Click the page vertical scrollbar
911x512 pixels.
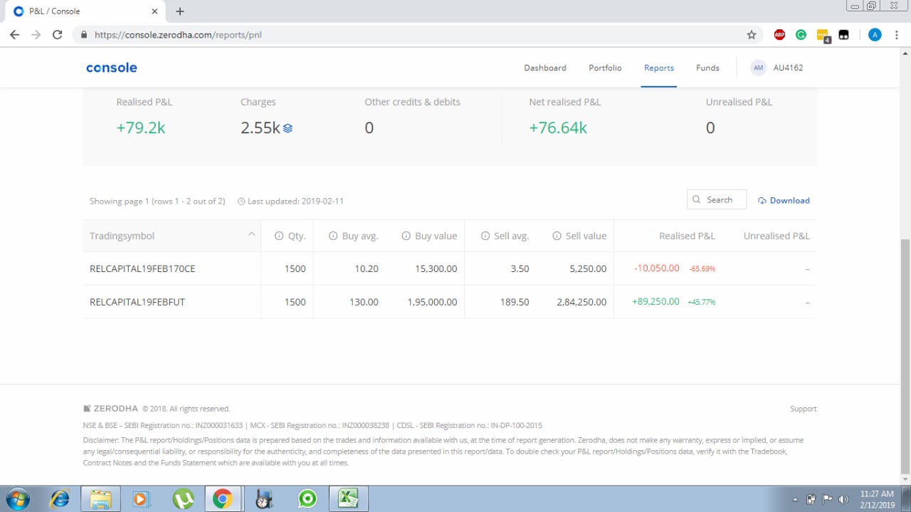point(905,356)
